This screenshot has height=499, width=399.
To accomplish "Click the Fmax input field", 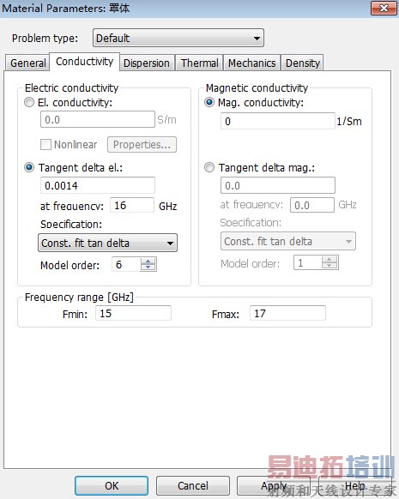I will (287, 314).
